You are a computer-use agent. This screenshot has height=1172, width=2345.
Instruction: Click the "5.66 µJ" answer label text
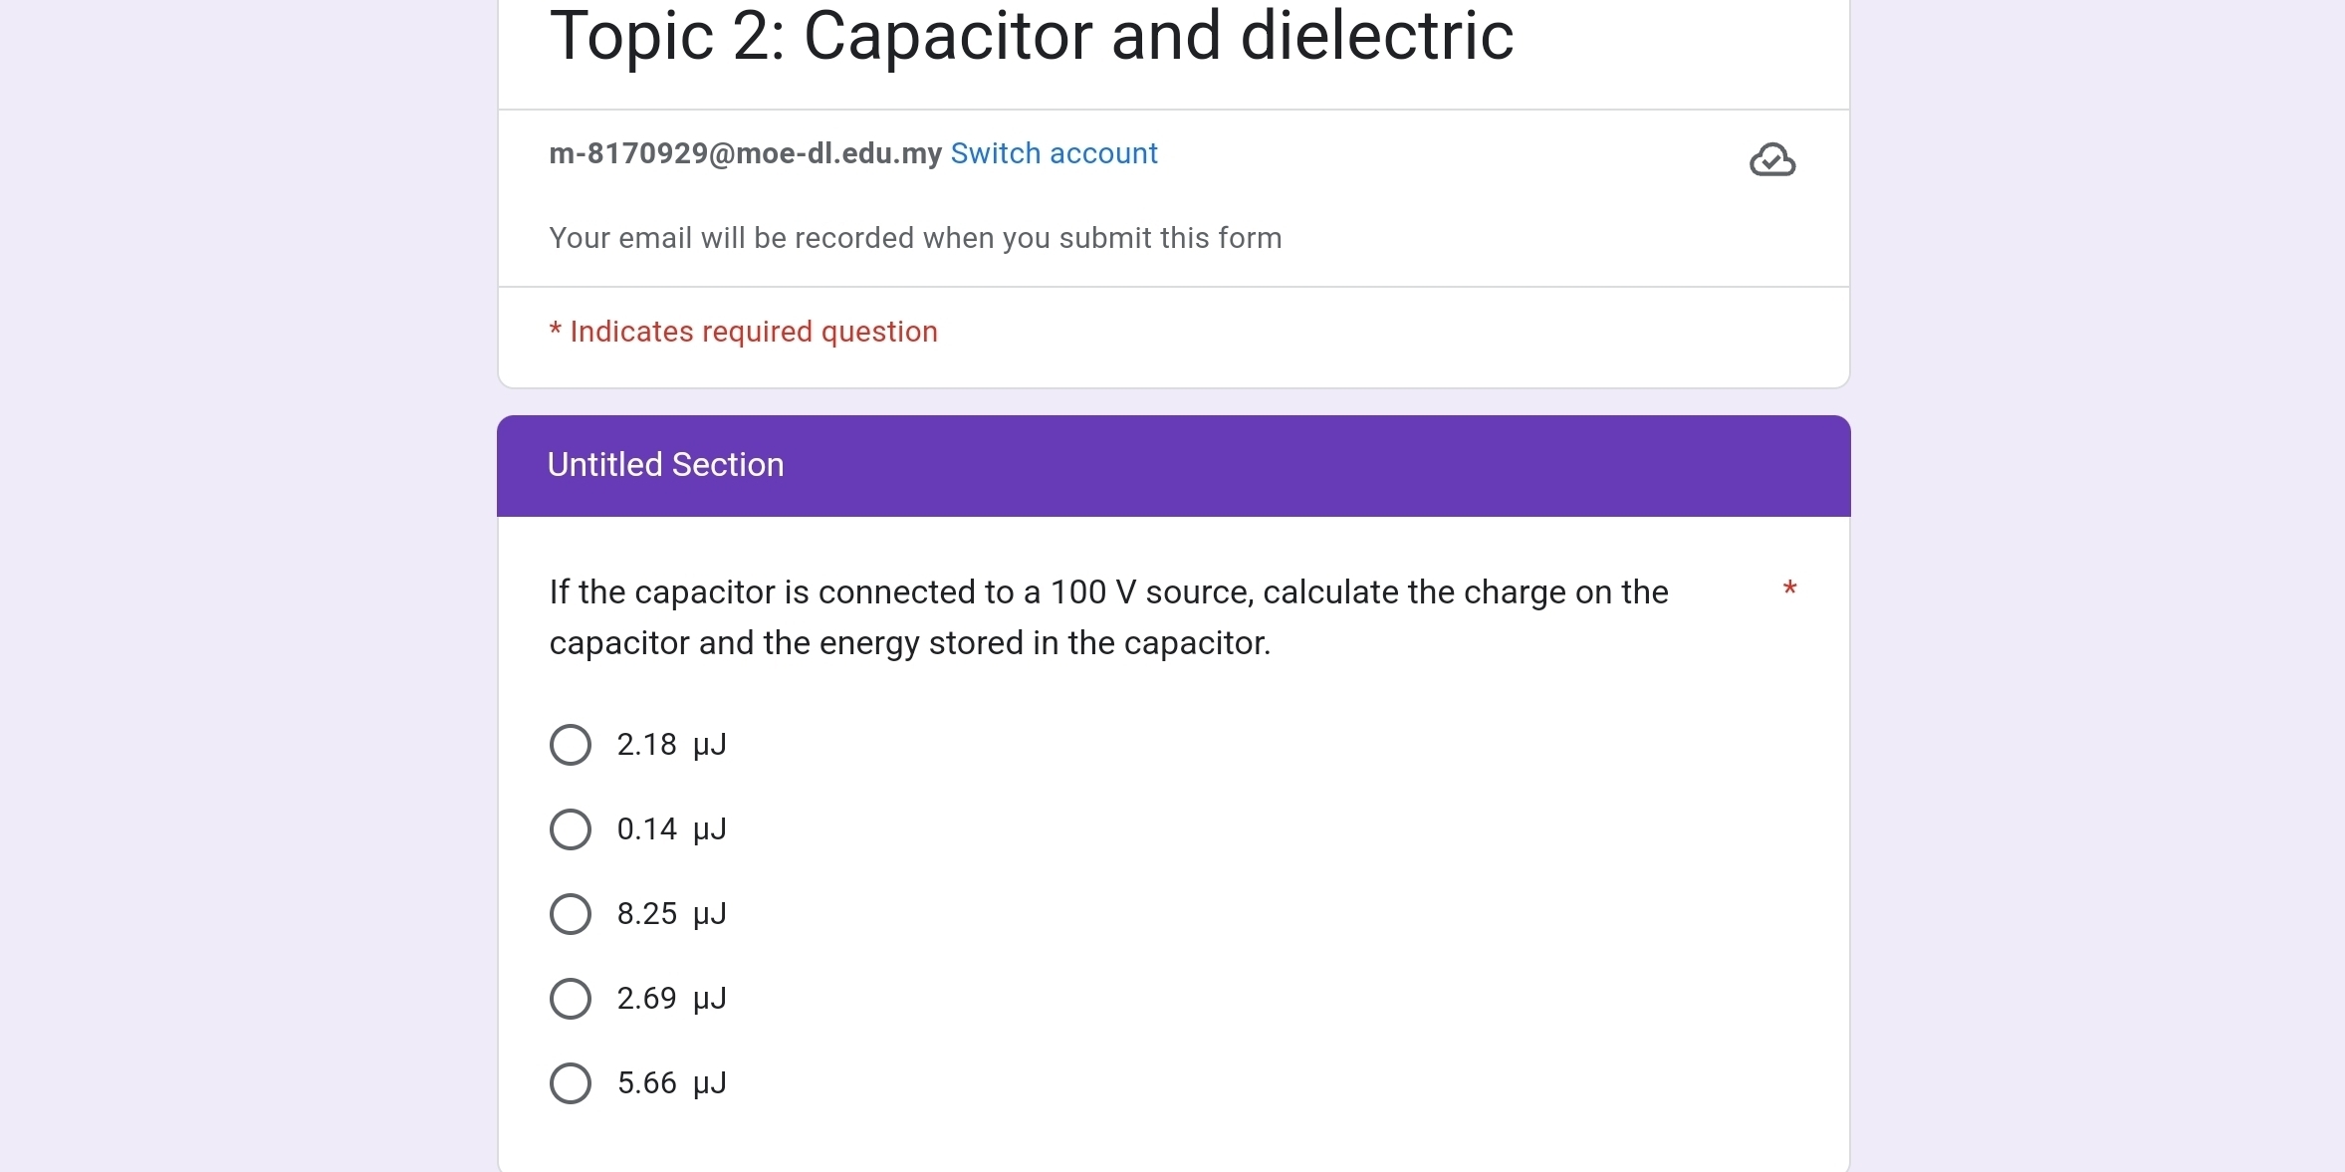pos(671,1083)
